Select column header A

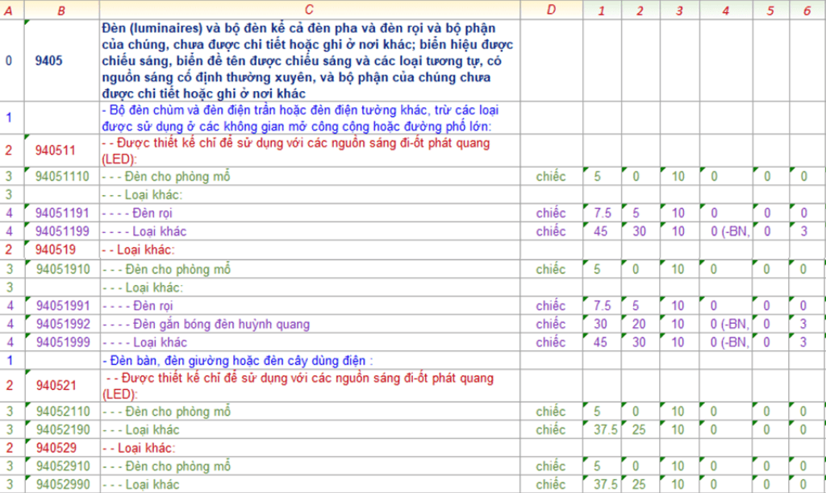click(x=8, y=10)
